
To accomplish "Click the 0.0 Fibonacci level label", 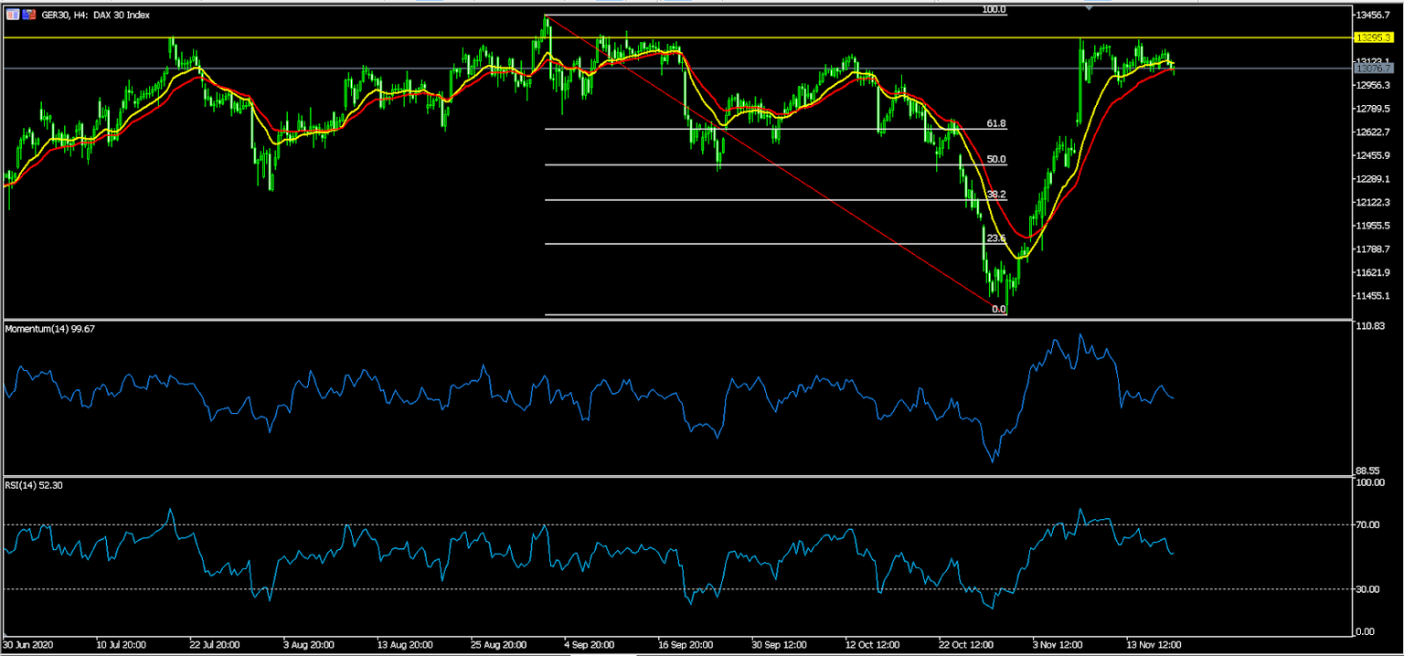I will [x=999, y=310].
